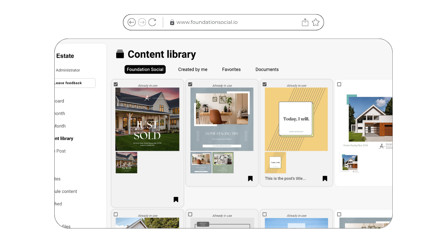The image size is (447, 251).
Task: Click the www.foundationsocial.io address field
Action: click(x=207, y=22)
